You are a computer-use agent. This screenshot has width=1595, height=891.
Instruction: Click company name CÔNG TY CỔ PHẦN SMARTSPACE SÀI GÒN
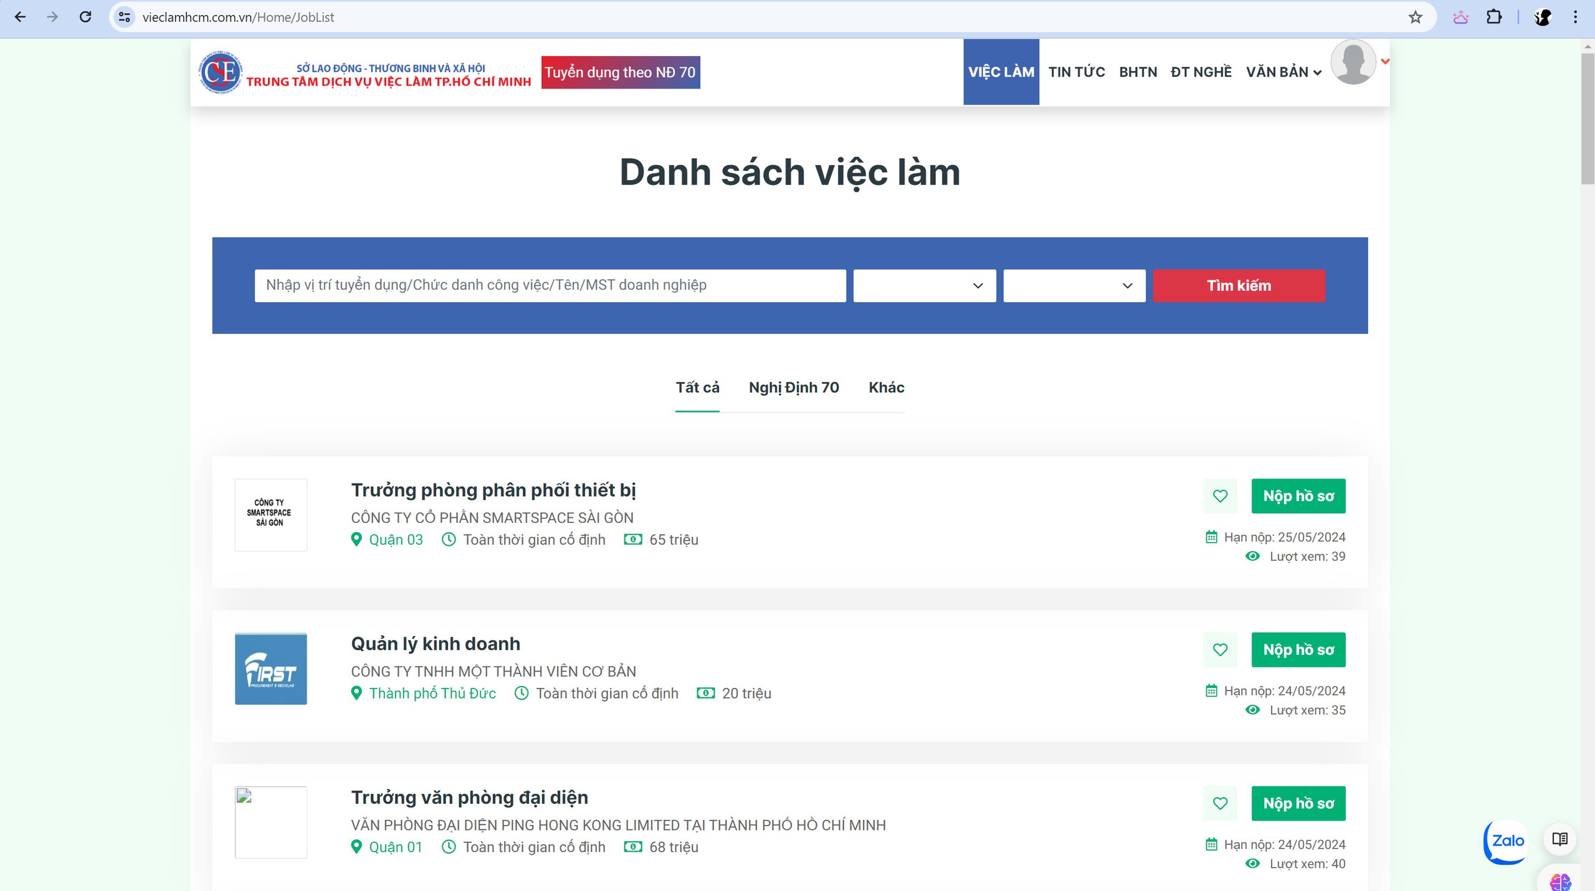click(492, 518)
